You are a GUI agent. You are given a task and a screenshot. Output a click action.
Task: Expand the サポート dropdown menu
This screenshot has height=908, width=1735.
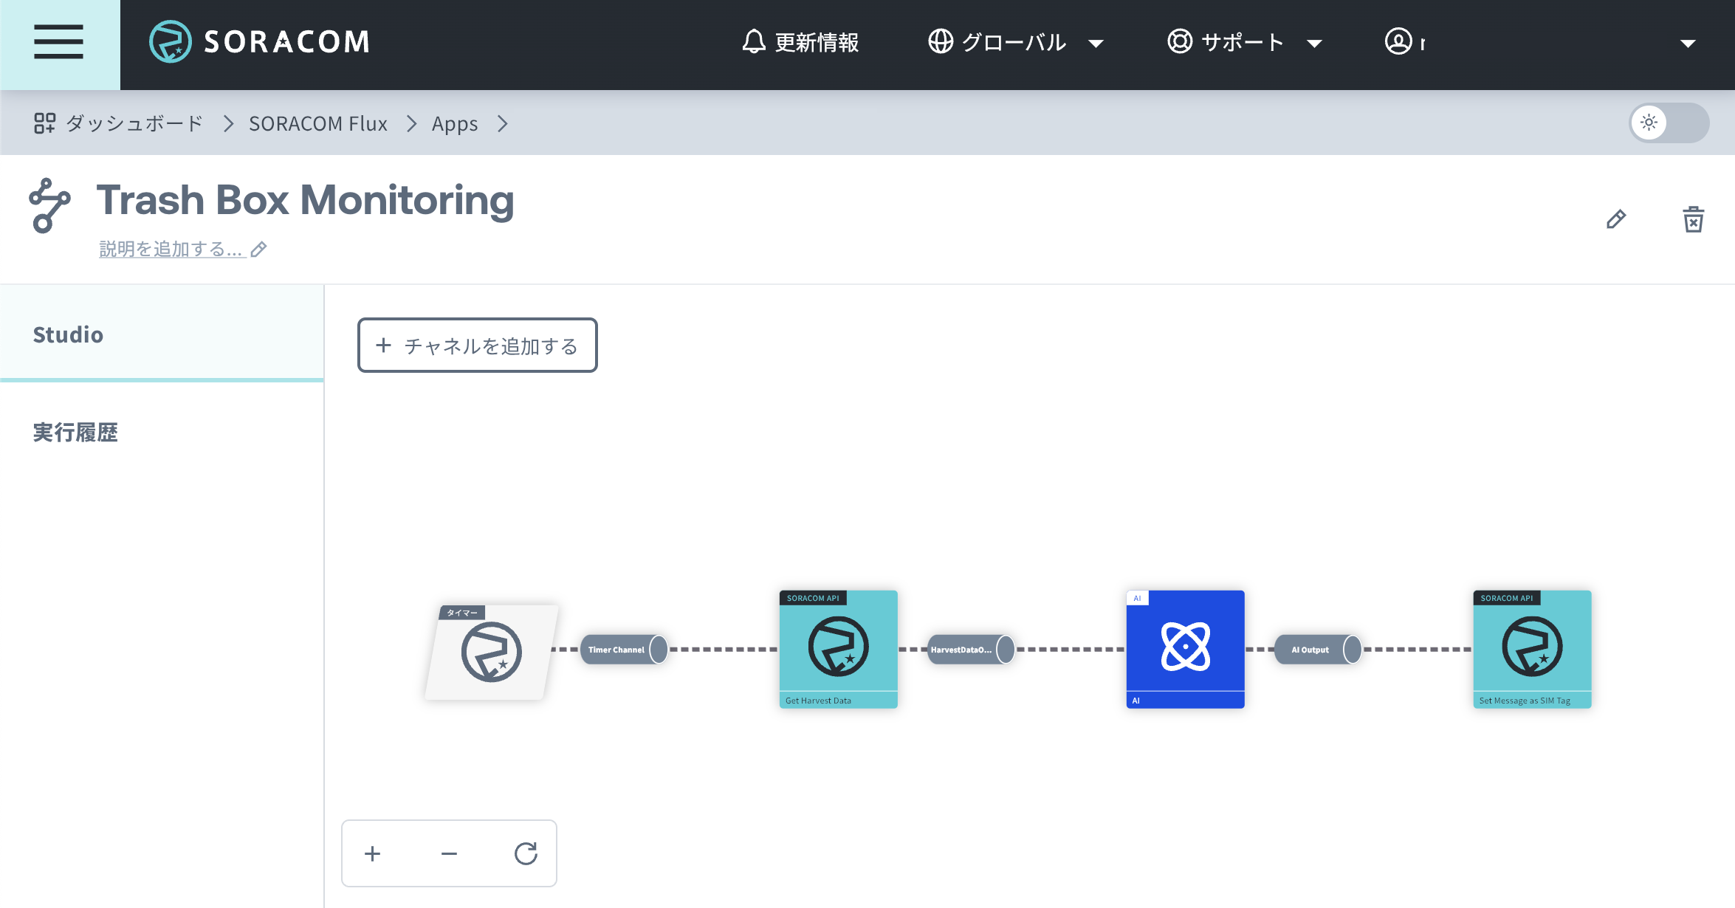tap(1245, 43)
